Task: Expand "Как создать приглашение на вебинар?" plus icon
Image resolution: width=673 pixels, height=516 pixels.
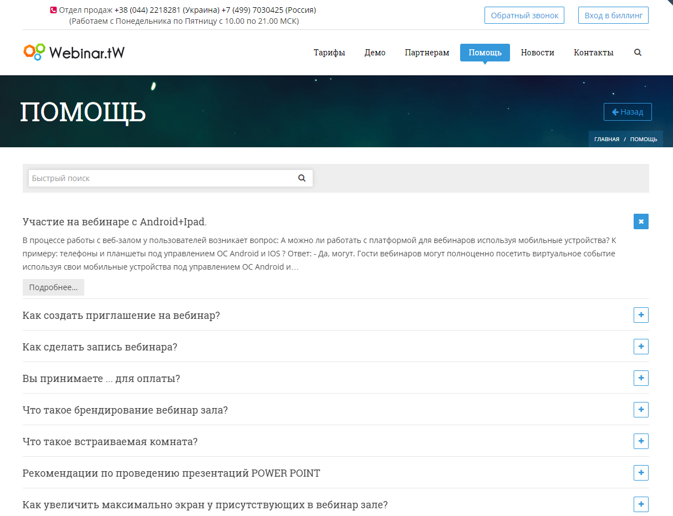Action: 641,315
